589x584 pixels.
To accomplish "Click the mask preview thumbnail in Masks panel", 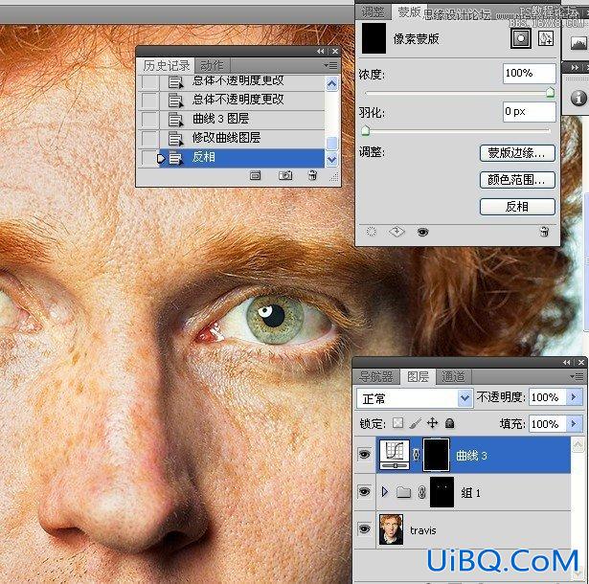I will (374, 38).
